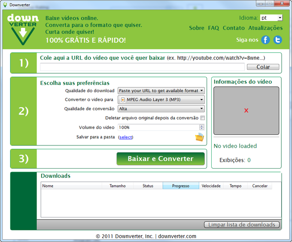Open the Converter o video para dropdown
Screen dimensions: 292x242
[161, 100]
